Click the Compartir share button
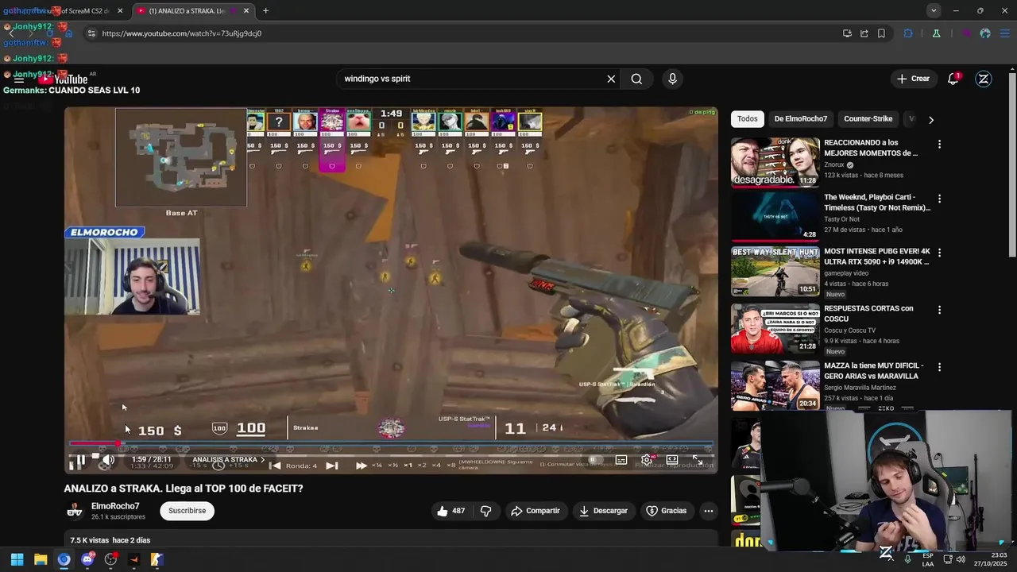The image size is (1017, 572). tap(536, 511)
